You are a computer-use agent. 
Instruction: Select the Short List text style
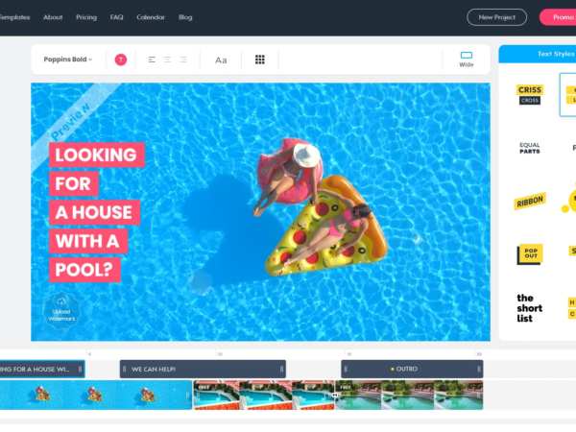530,307
